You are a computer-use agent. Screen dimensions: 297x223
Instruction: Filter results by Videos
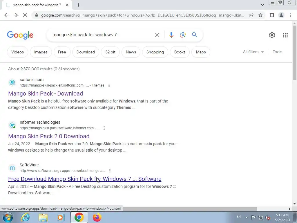tap(17, 52)
